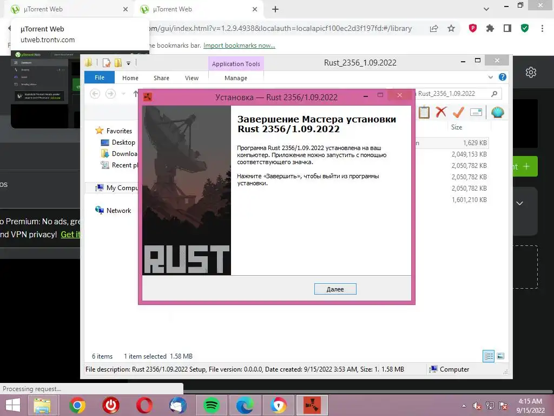The image size is (554, 416).
Task: Open Google Chrome from the taskbar
Action: coord(77,405)
